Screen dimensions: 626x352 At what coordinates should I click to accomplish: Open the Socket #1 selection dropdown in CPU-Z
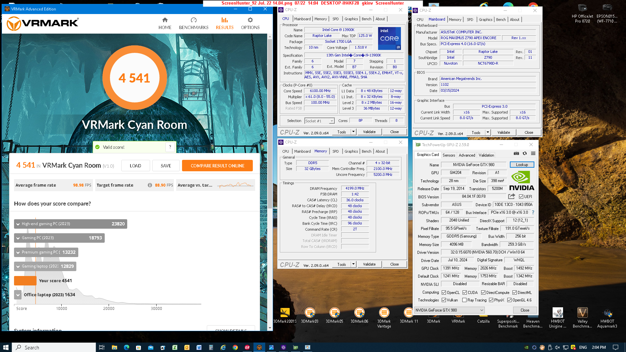[x=320, y=121]
